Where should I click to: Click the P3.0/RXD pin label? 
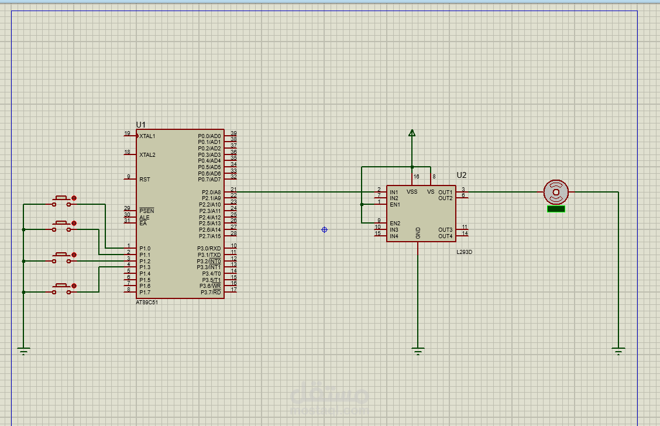tap(209, 249)
